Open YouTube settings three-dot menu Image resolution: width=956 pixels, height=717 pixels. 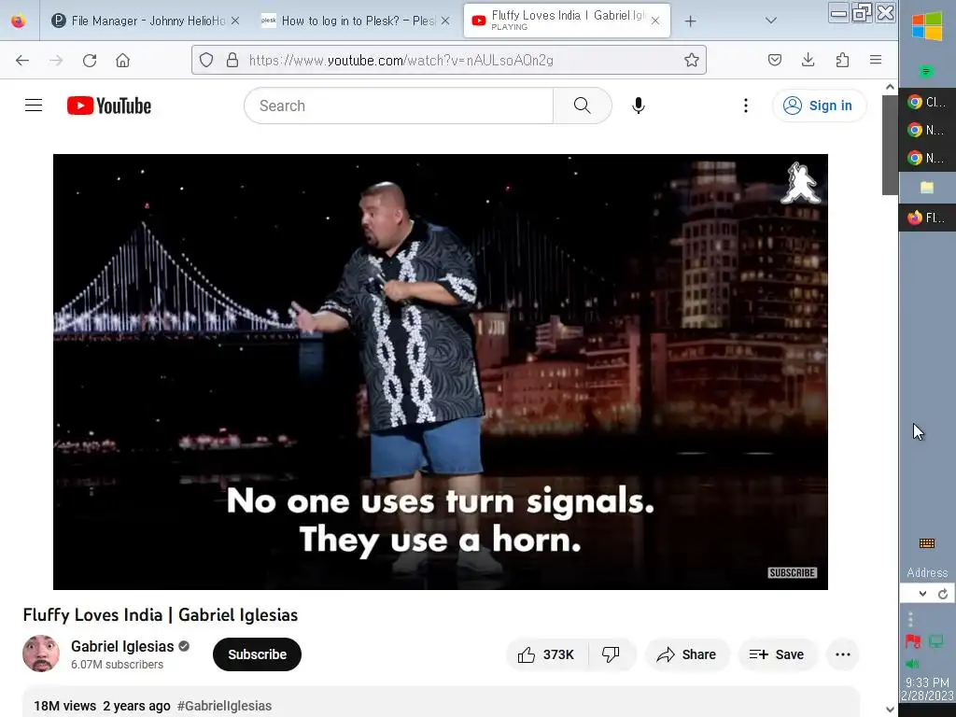tap(746, 105)
